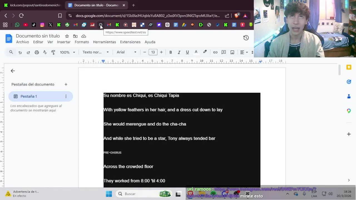
Task: Open the Windows Start menu
Action: [x=109, y=194]
